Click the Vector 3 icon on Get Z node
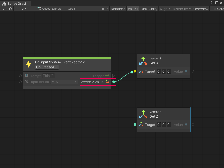 tap(143, 114)
